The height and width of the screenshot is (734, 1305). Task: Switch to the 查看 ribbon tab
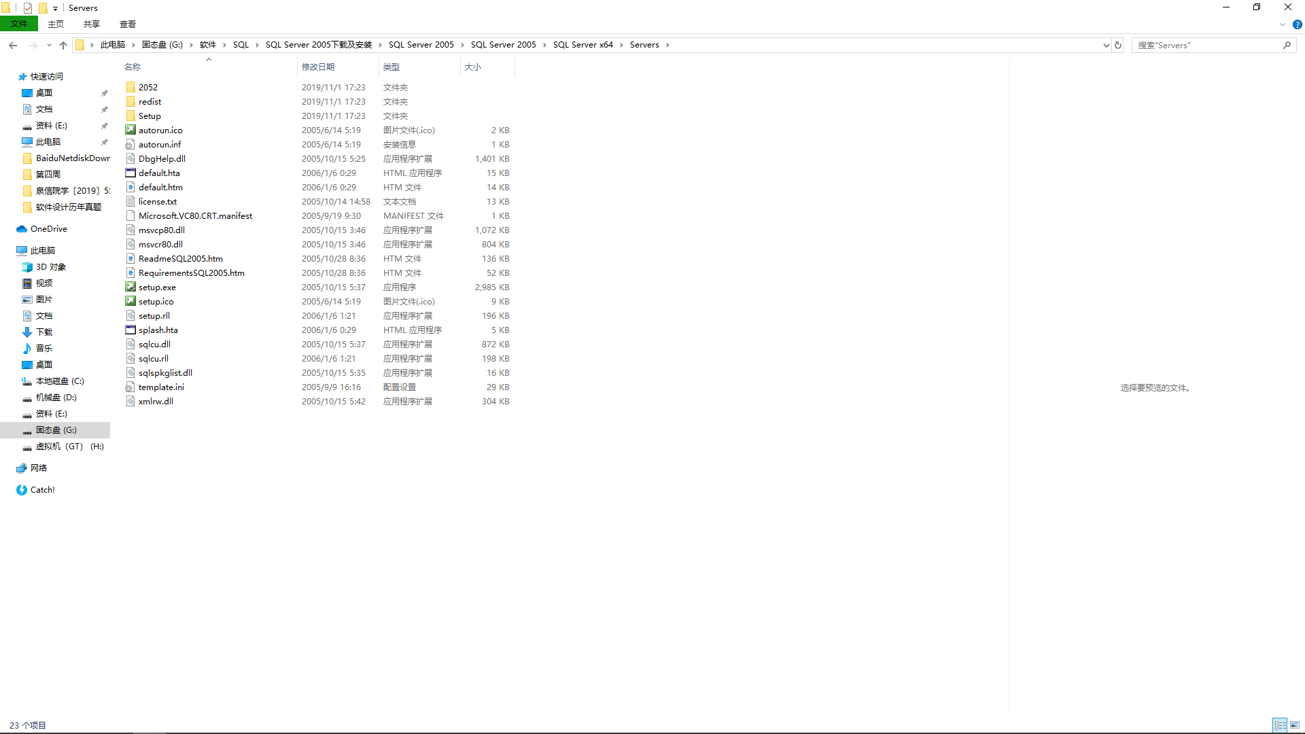pos(128,24)
